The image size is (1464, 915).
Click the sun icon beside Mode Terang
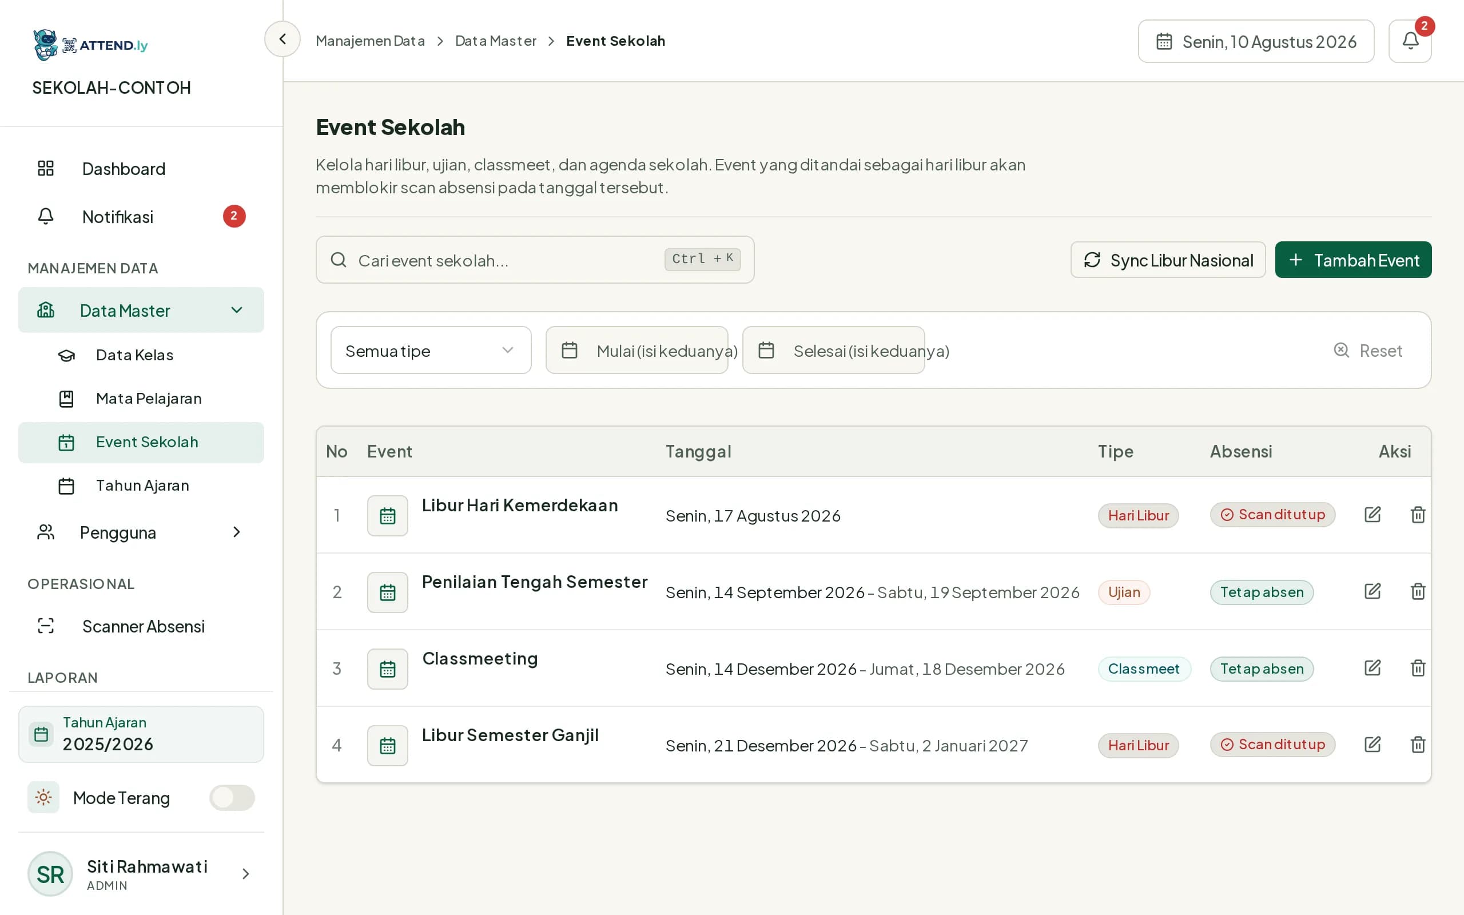point(43,797)
